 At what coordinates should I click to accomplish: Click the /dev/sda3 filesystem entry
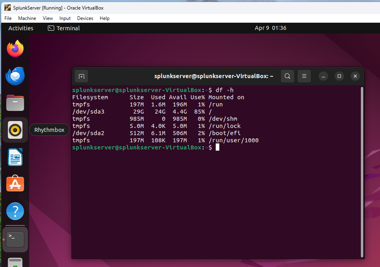[x=88, y=112]
